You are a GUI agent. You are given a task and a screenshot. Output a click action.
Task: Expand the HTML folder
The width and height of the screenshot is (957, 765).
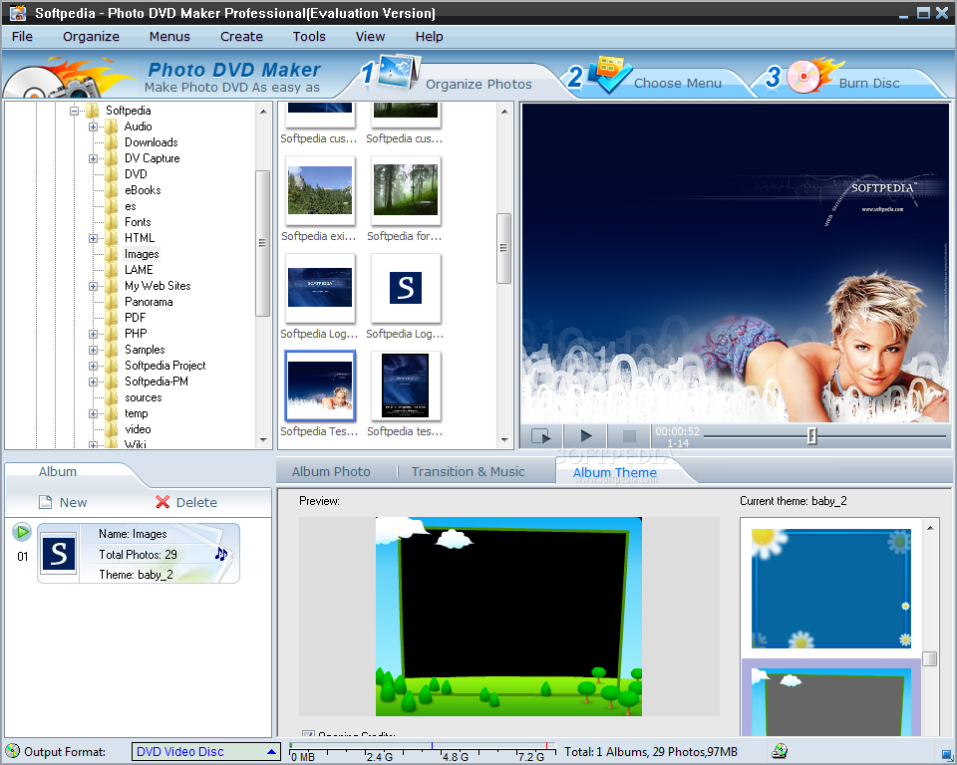(93, 238)
